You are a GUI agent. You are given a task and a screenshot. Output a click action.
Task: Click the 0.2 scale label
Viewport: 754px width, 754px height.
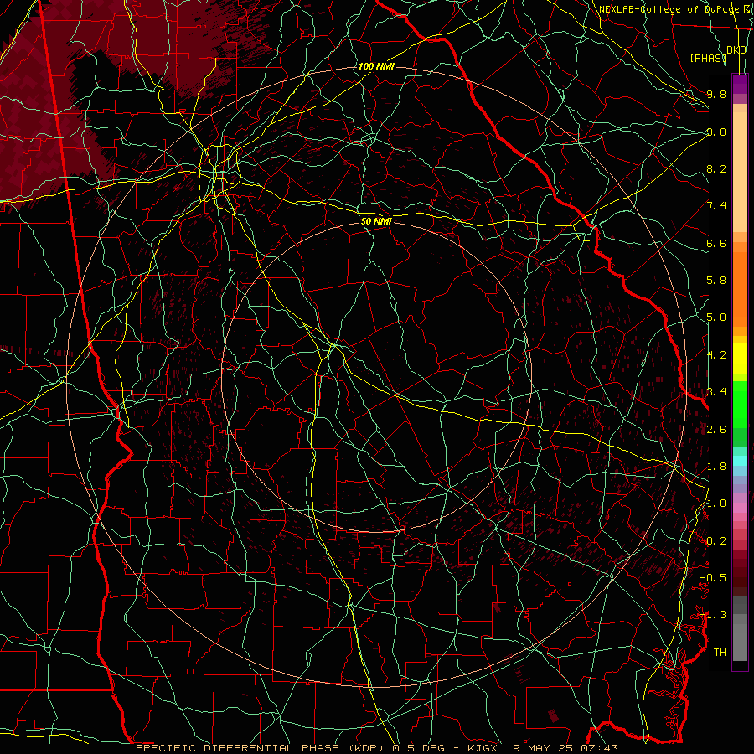click(x=716, y=541)
